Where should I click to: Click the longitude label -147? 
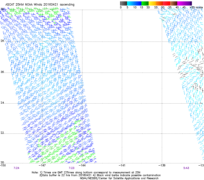tap(42, 165)
